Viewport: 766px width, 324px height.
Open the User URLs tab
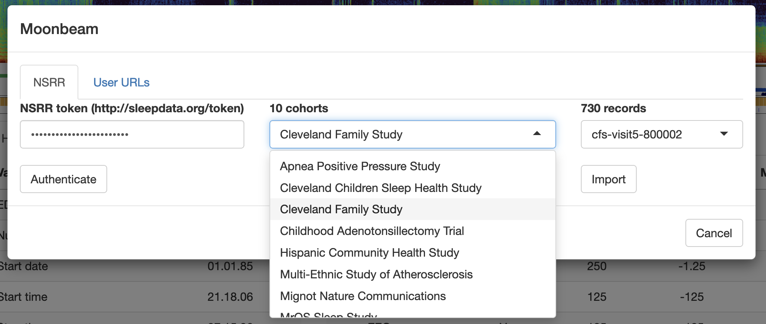[121, 82]
